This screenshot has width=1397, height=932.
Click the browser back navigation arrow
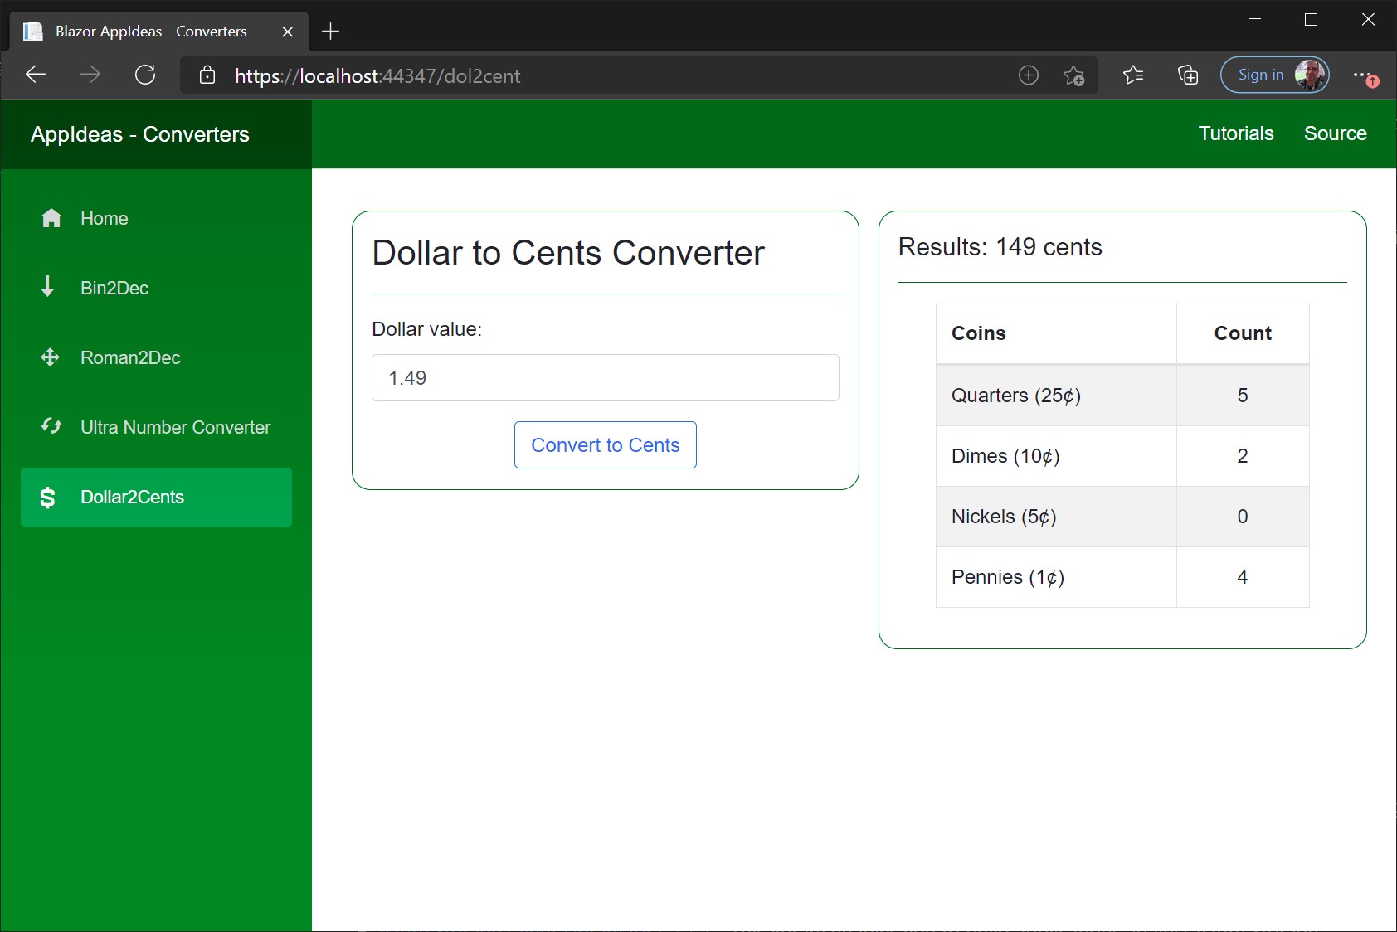[x=36, y=75]
